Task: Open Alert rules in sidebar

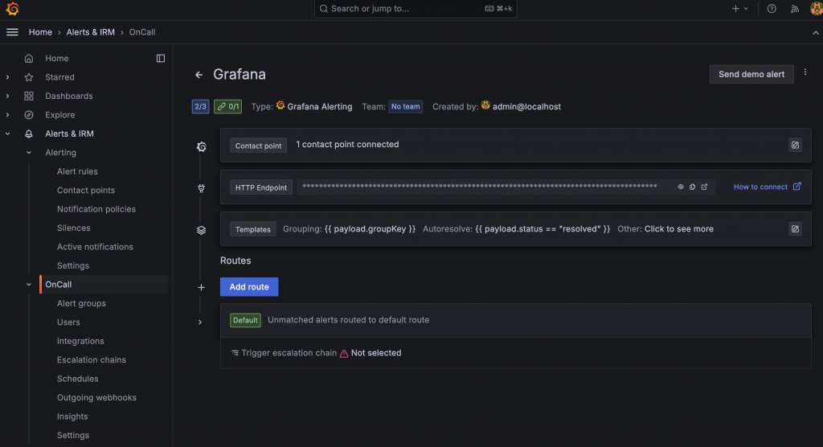Action: tap(77, 171)
